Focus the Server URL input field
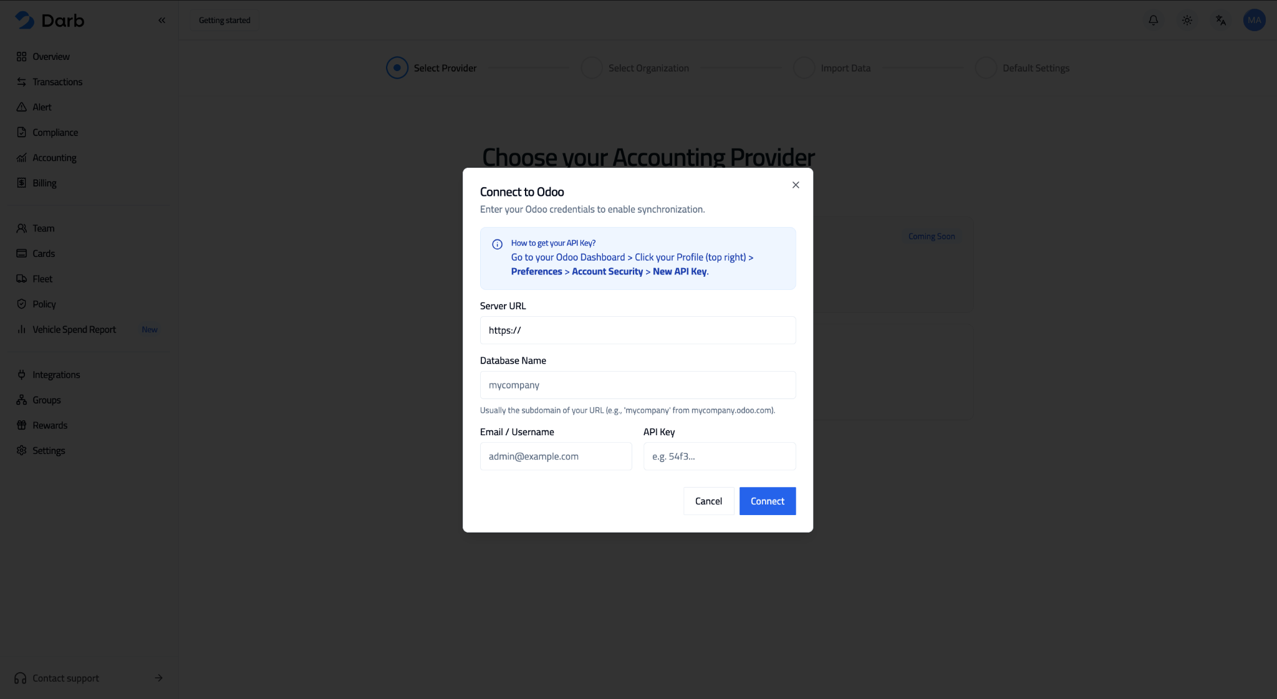This screenshot has width=1277, height=699. click(638, 330)
